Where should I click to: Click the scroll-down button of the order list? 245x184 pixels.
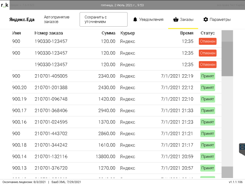pyautogui.click(x=227, y=172)
